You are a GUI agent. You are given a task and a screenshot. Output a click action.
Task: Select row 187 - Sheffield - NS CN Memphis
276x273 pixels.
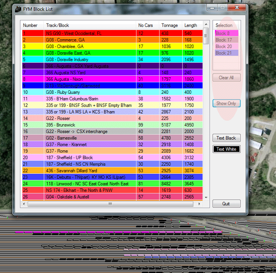pyautogui.click(x=112, y=164)
